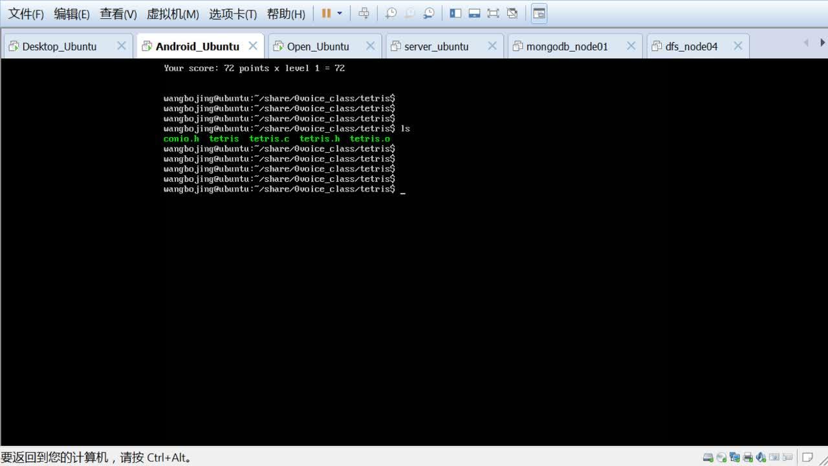The image size is (828, 466).
Task: Click the virtual printer device status icon
Action: click(748, 458)
